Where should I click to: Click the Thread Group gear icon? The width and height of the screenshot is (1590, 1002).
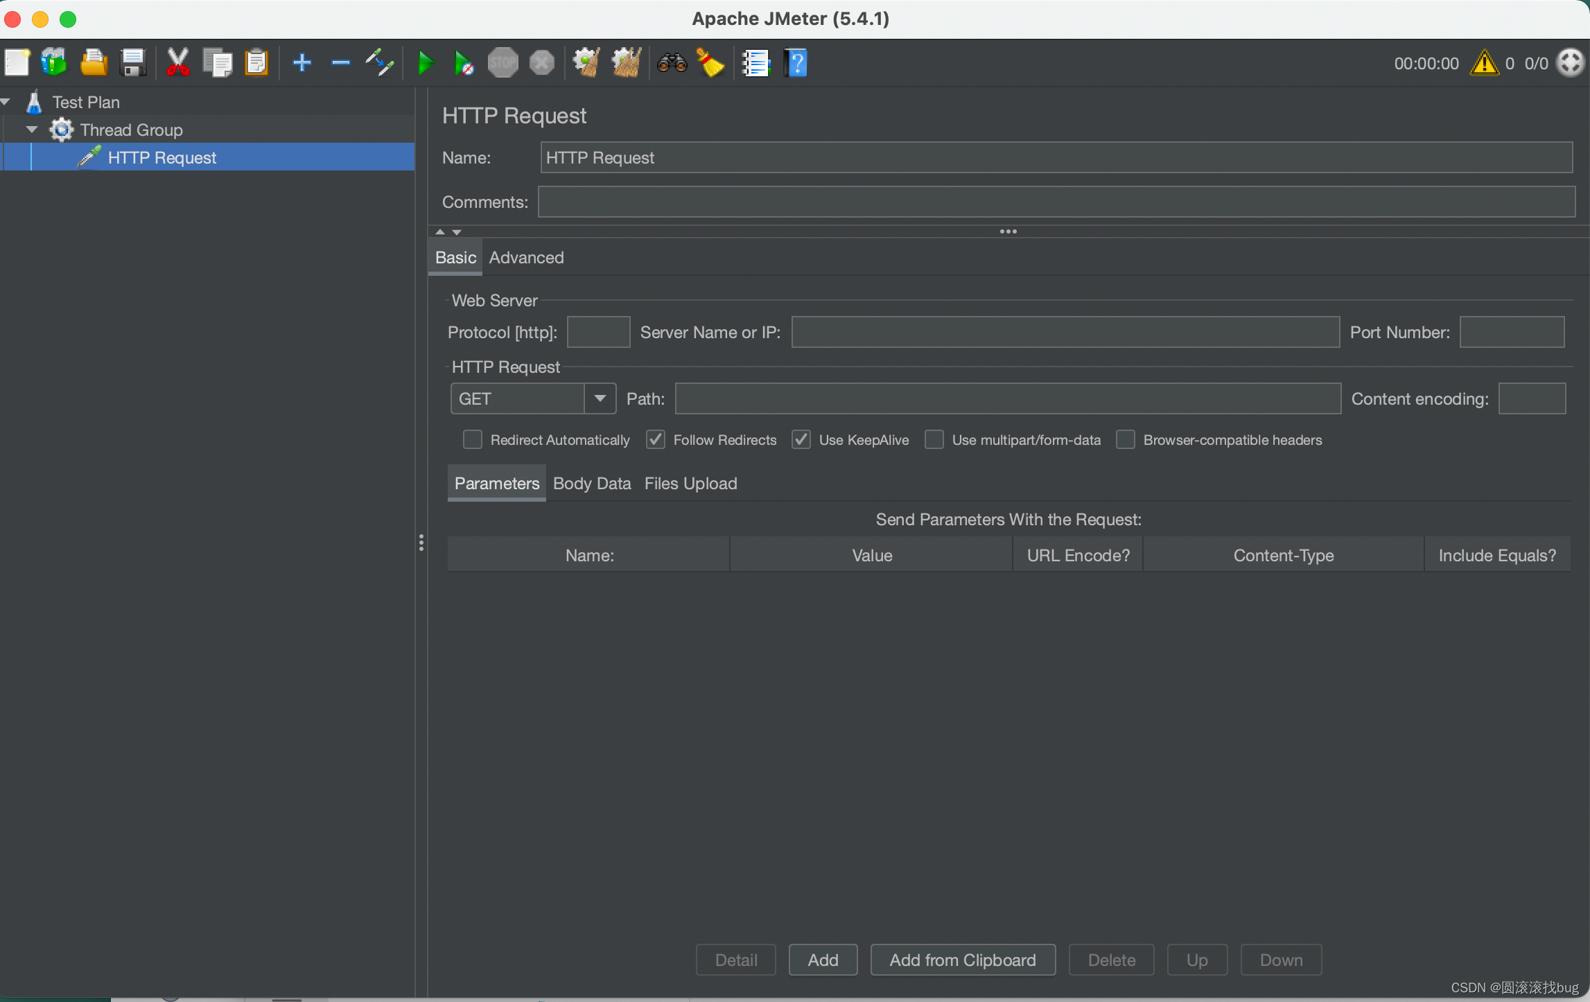tap(61, 130)
